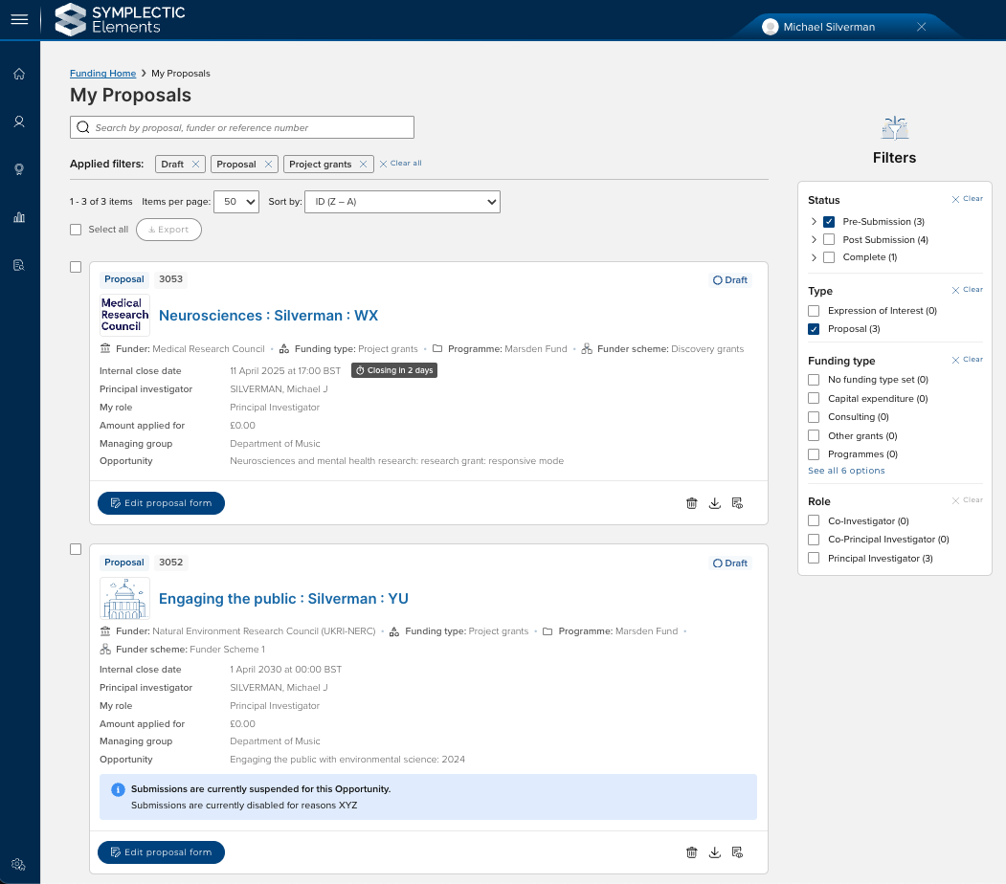Show all 6 funding type options
This screenshot has height=884, width=1006.
coord(845,471)
